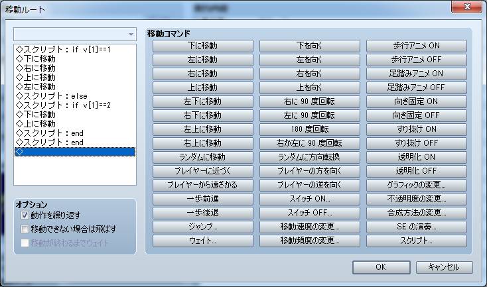Open the 移動速度の変更... dialog
This screenshot has width=487, height=287.
[310, 227]
